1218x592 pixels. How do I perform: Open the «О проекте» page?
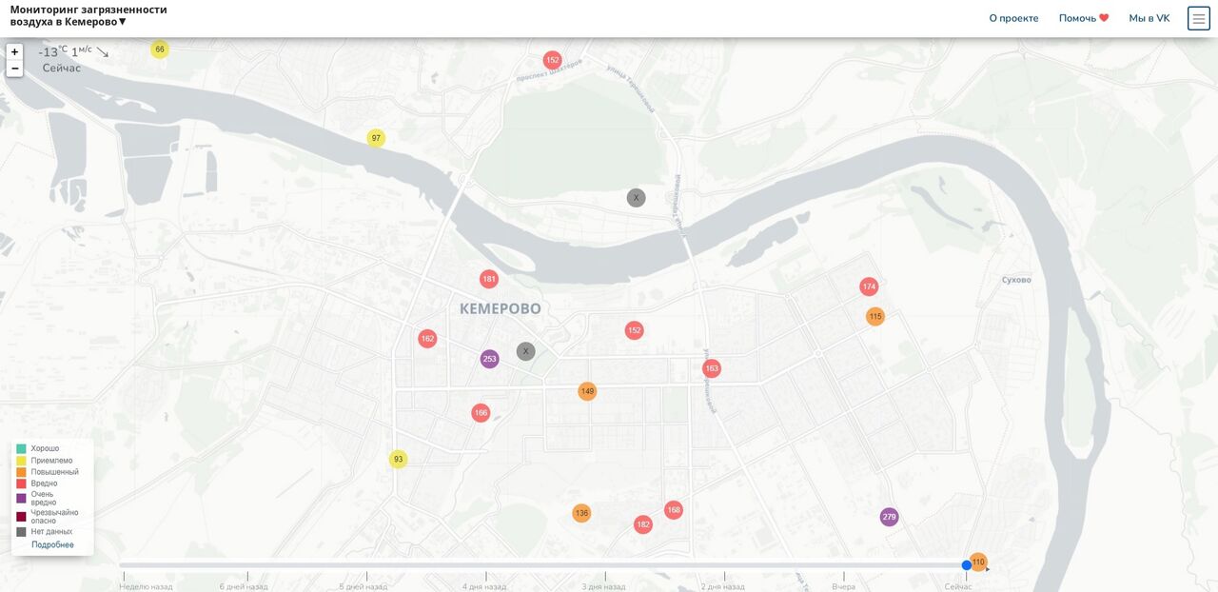[1013, 18]
